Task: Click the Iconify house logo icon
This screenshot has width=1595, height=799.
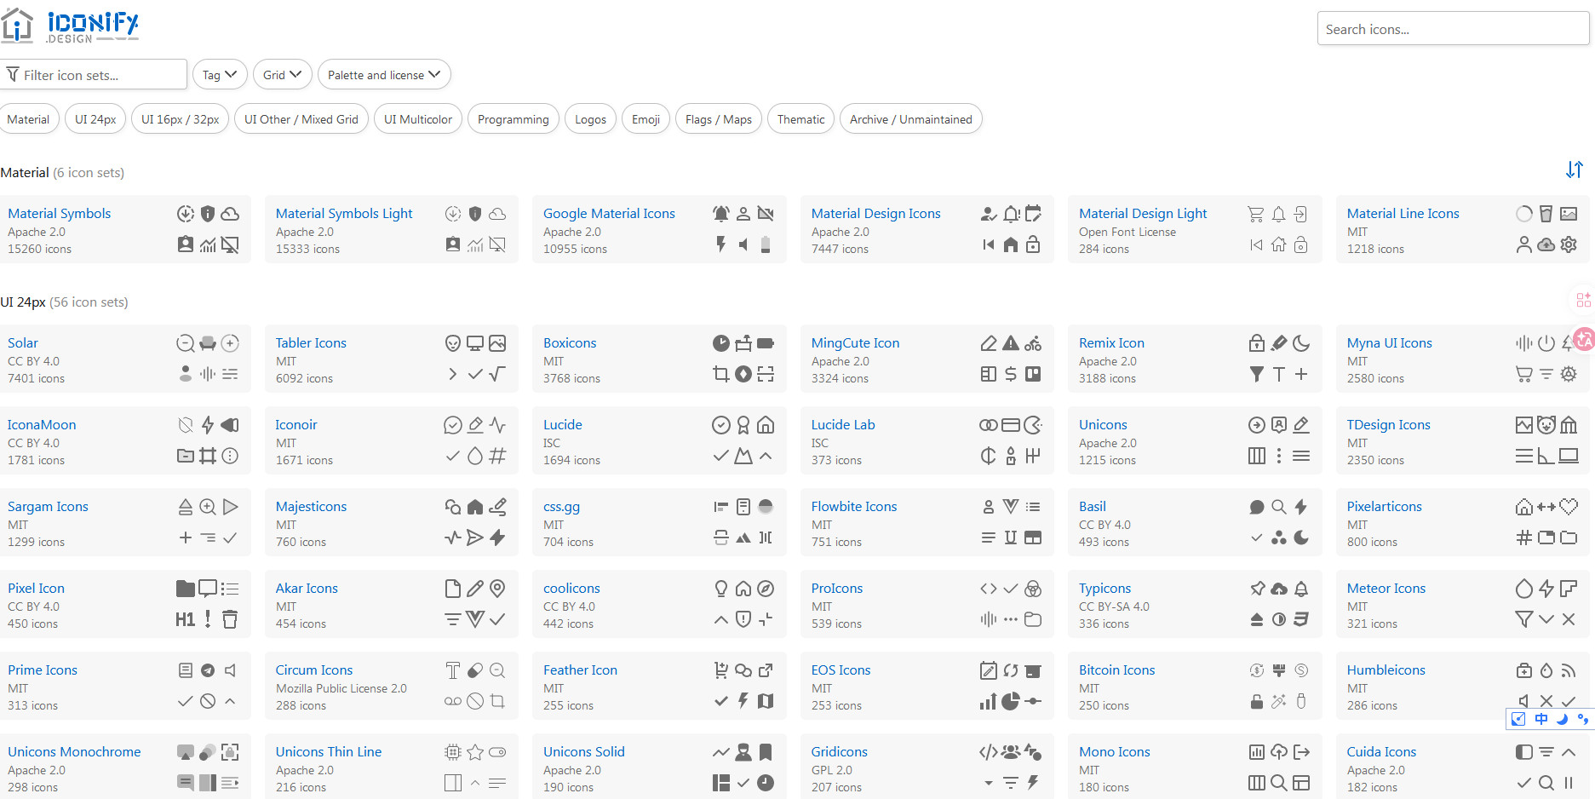Action: (x=17, y=26)
